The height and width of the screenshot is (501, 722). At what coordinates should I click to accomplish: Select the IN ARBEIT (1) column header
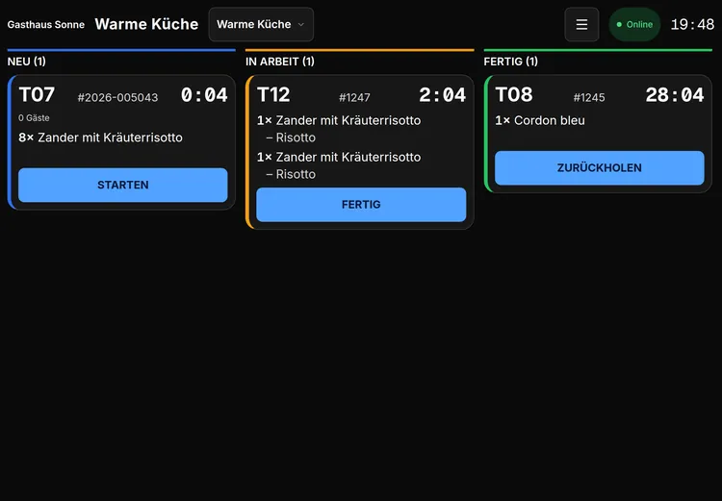click(280, 62)
